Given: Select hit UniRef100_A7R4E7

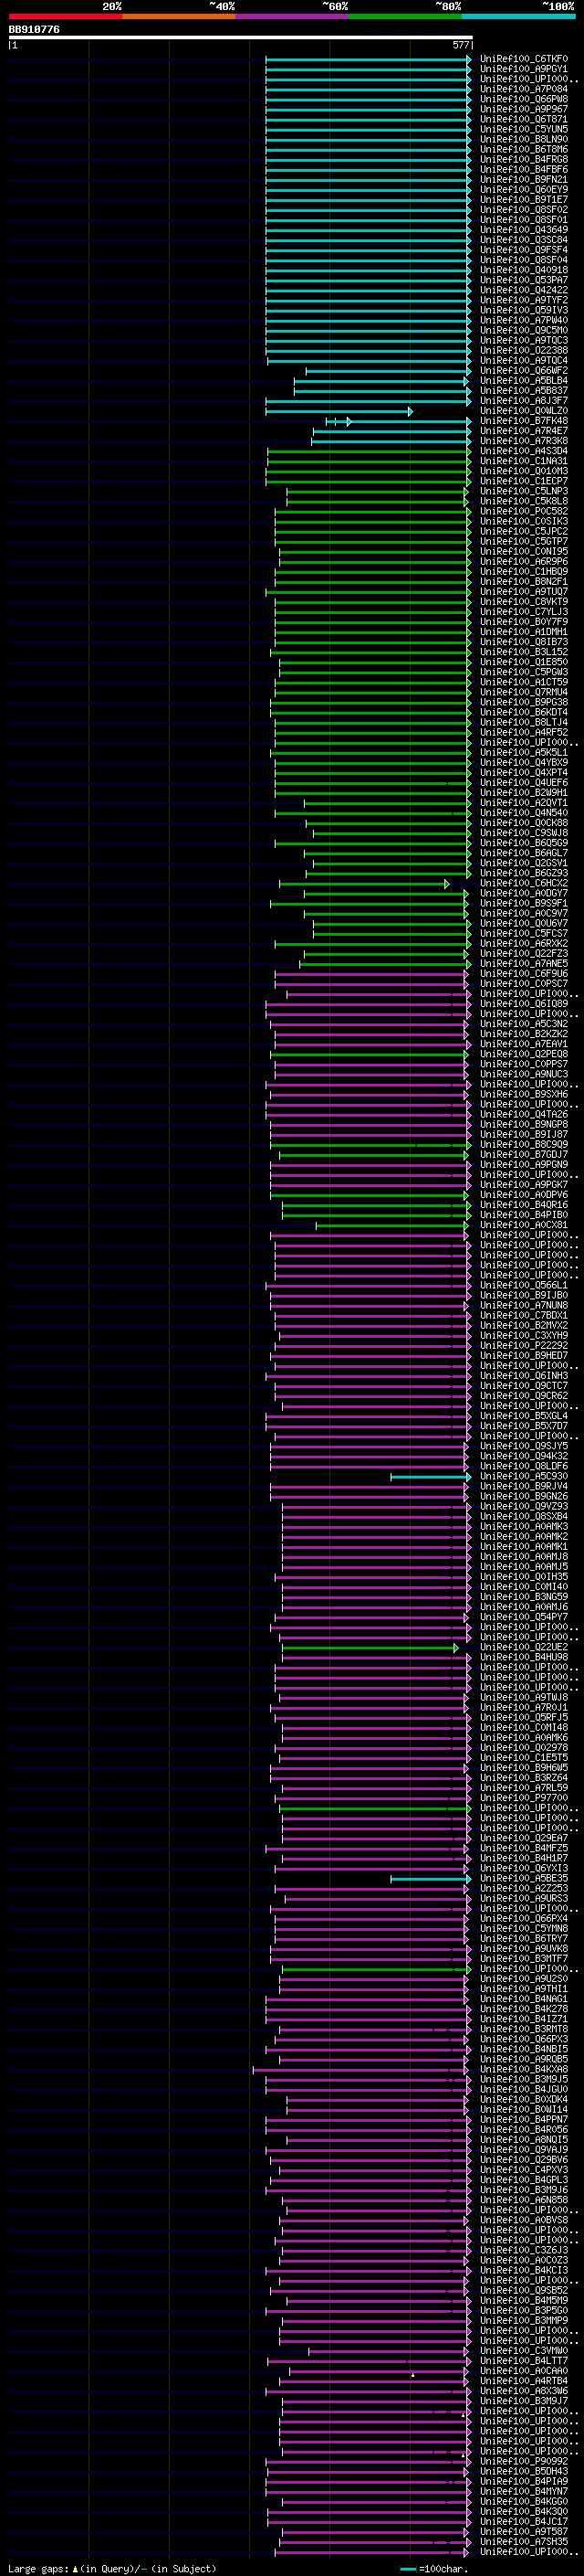Looking at the screenshot, I should tap(523, 431).
